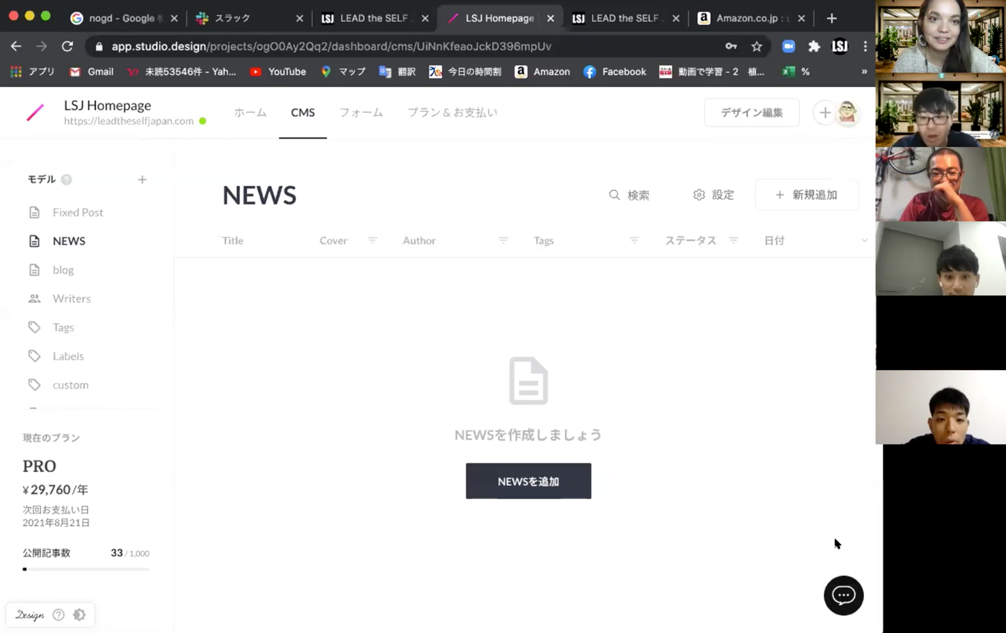Open the 今日の時間割 bookmark
The height and width of the screenshot is (633, 1006).
[465, 72]
